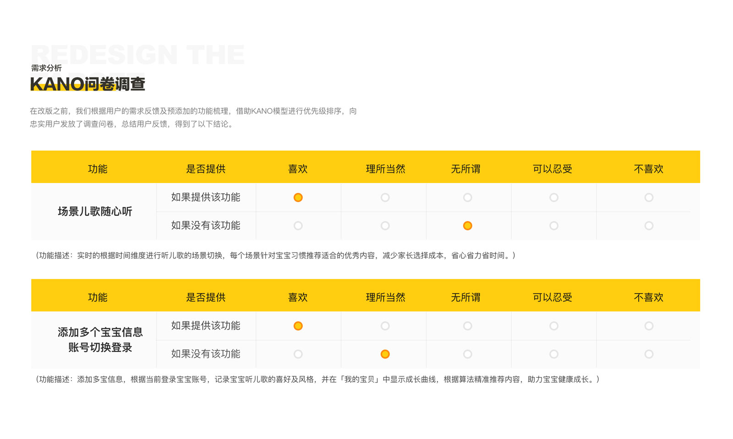Click the KANO问卷调查 heading
Screen dimensions: 733x439
tap(88, 84)
